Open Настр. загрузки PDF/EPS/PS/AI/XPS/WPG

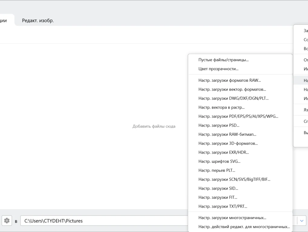tap(238, 116)
